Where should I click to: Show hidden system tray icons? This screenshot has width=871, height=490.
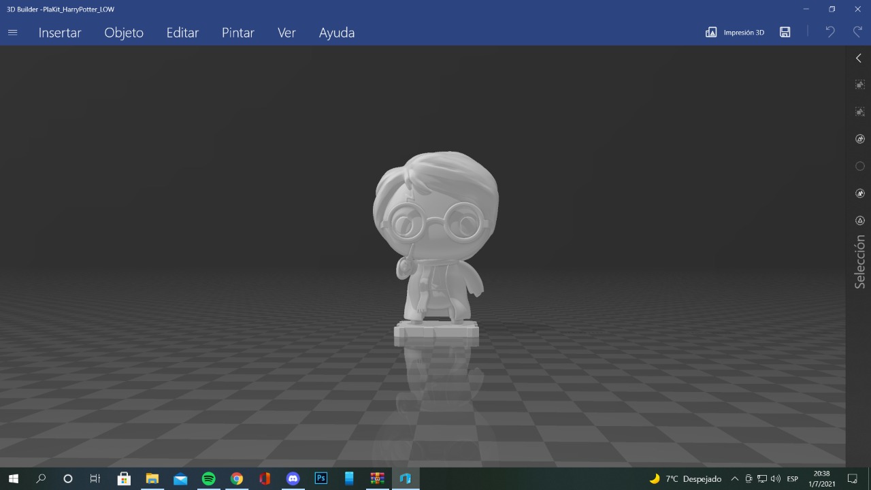coord(735,478)
